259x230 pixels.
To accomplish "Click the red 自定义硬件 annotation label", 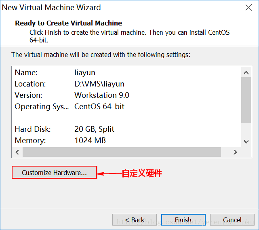I will [142, 173].
